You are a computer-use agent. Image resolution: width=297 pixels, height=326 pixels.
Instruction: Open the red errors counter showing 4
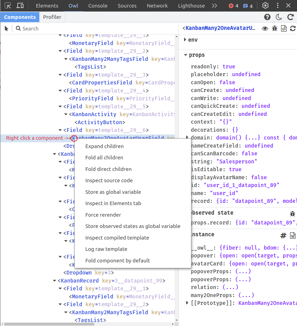click(x=233, y=6)
